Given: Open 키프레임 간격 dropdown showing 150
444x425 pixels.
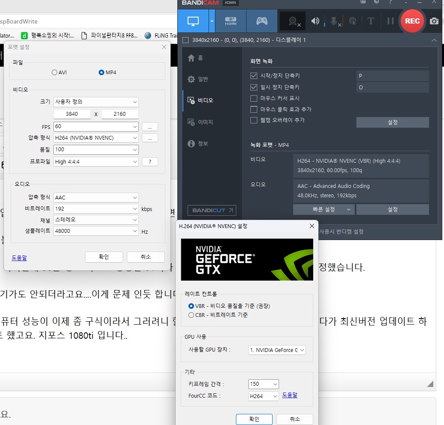Looking at the screenshot, I should 264,384.
